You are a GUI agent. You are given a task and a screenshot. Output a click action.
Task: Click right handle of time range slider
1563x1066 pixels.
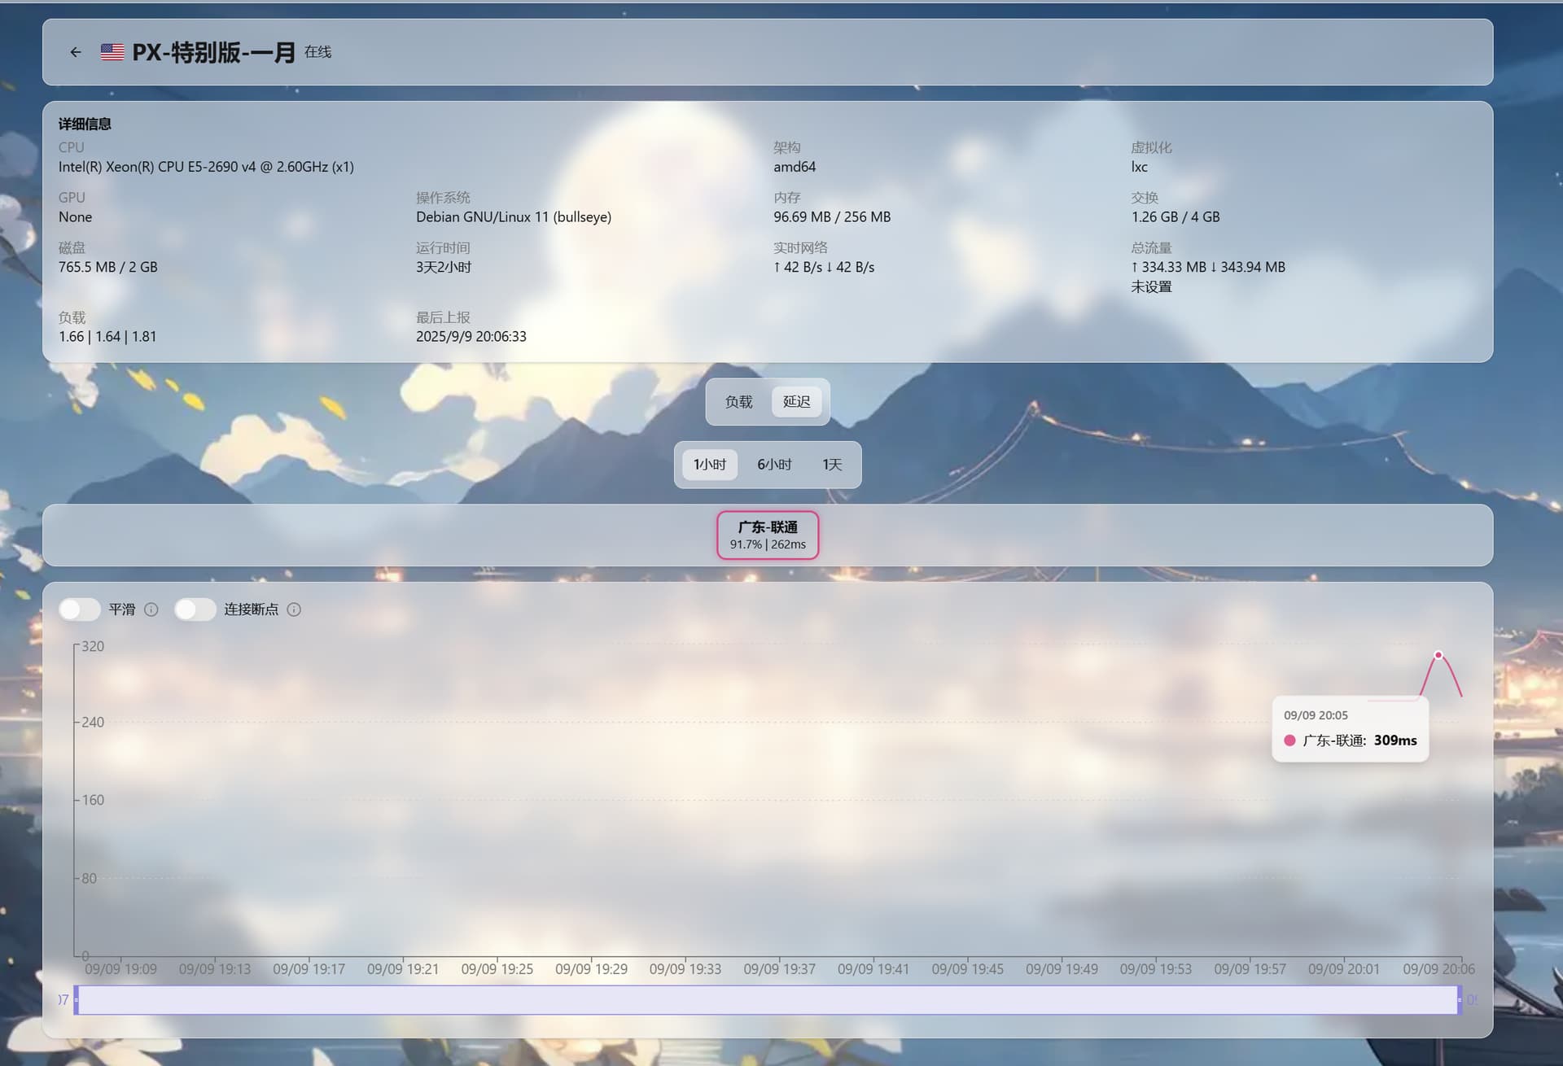tap(1460, 1000)
